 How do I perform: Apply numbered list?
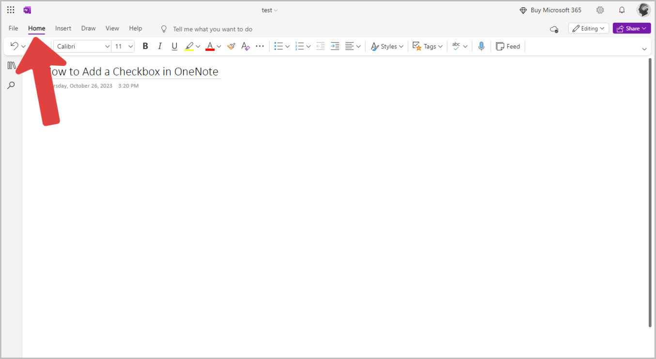pyautogui.click(x=299, y=46)
